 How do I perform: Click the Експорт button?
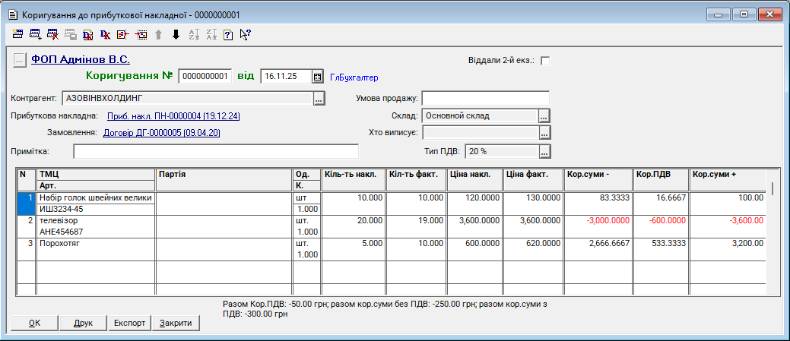click(129, 323)
